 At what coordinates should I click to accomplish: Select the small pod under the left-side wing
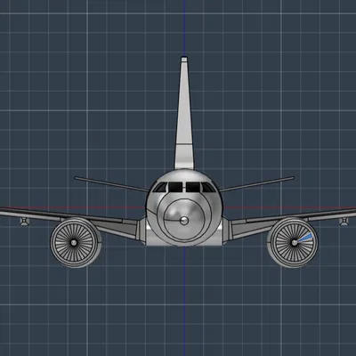(24, 221)
